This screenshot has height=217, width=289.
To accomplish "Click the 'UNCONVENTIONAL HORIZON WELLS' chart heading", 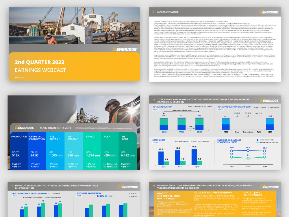I will pyautogui.click(x=29, y=193).
